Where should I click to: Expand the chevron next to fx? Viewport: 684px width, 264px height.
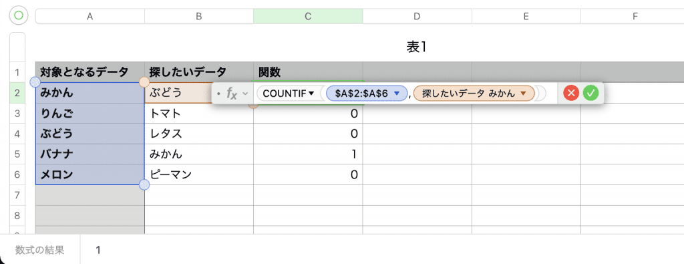tap(245, 94)
